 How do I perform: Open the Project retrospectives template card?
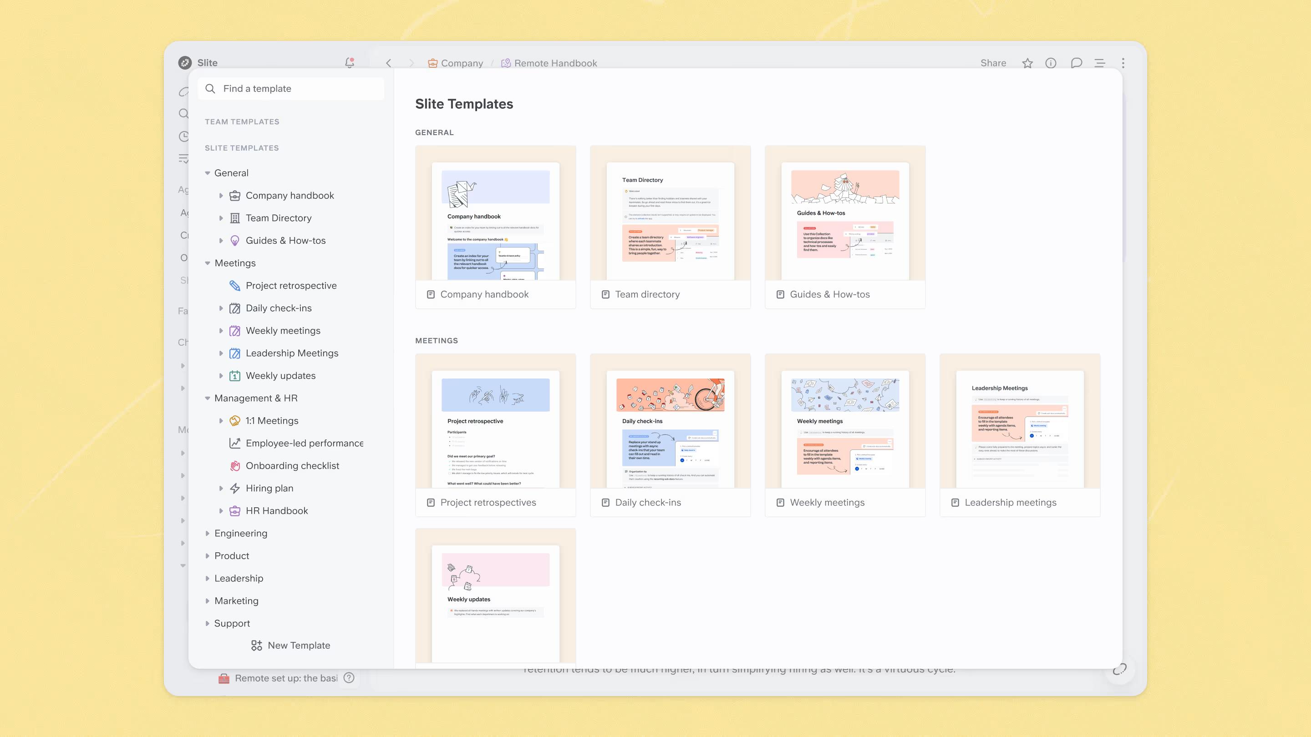[x=496, y=435]
